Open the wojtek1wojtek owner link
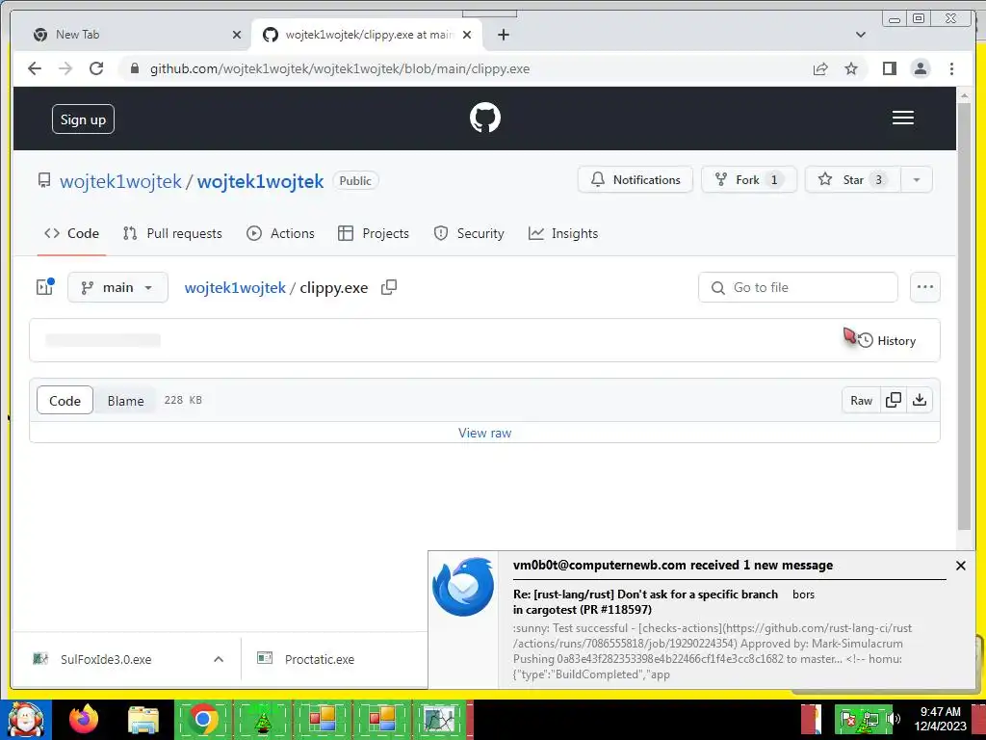Image resolution: width=986 pixels, height=740 pixels. [x=120, y=181]
